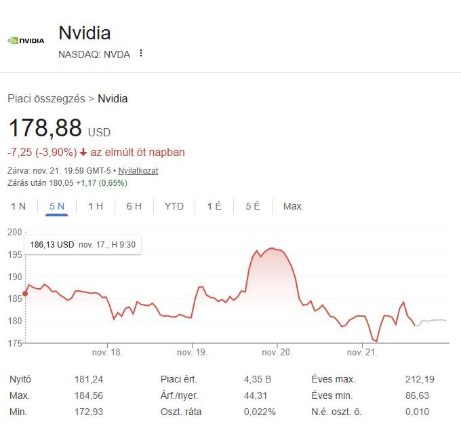Show the Max. time range chart
Image resolution: width=461 pixels, height=432 pixels.
pos(294,206)
